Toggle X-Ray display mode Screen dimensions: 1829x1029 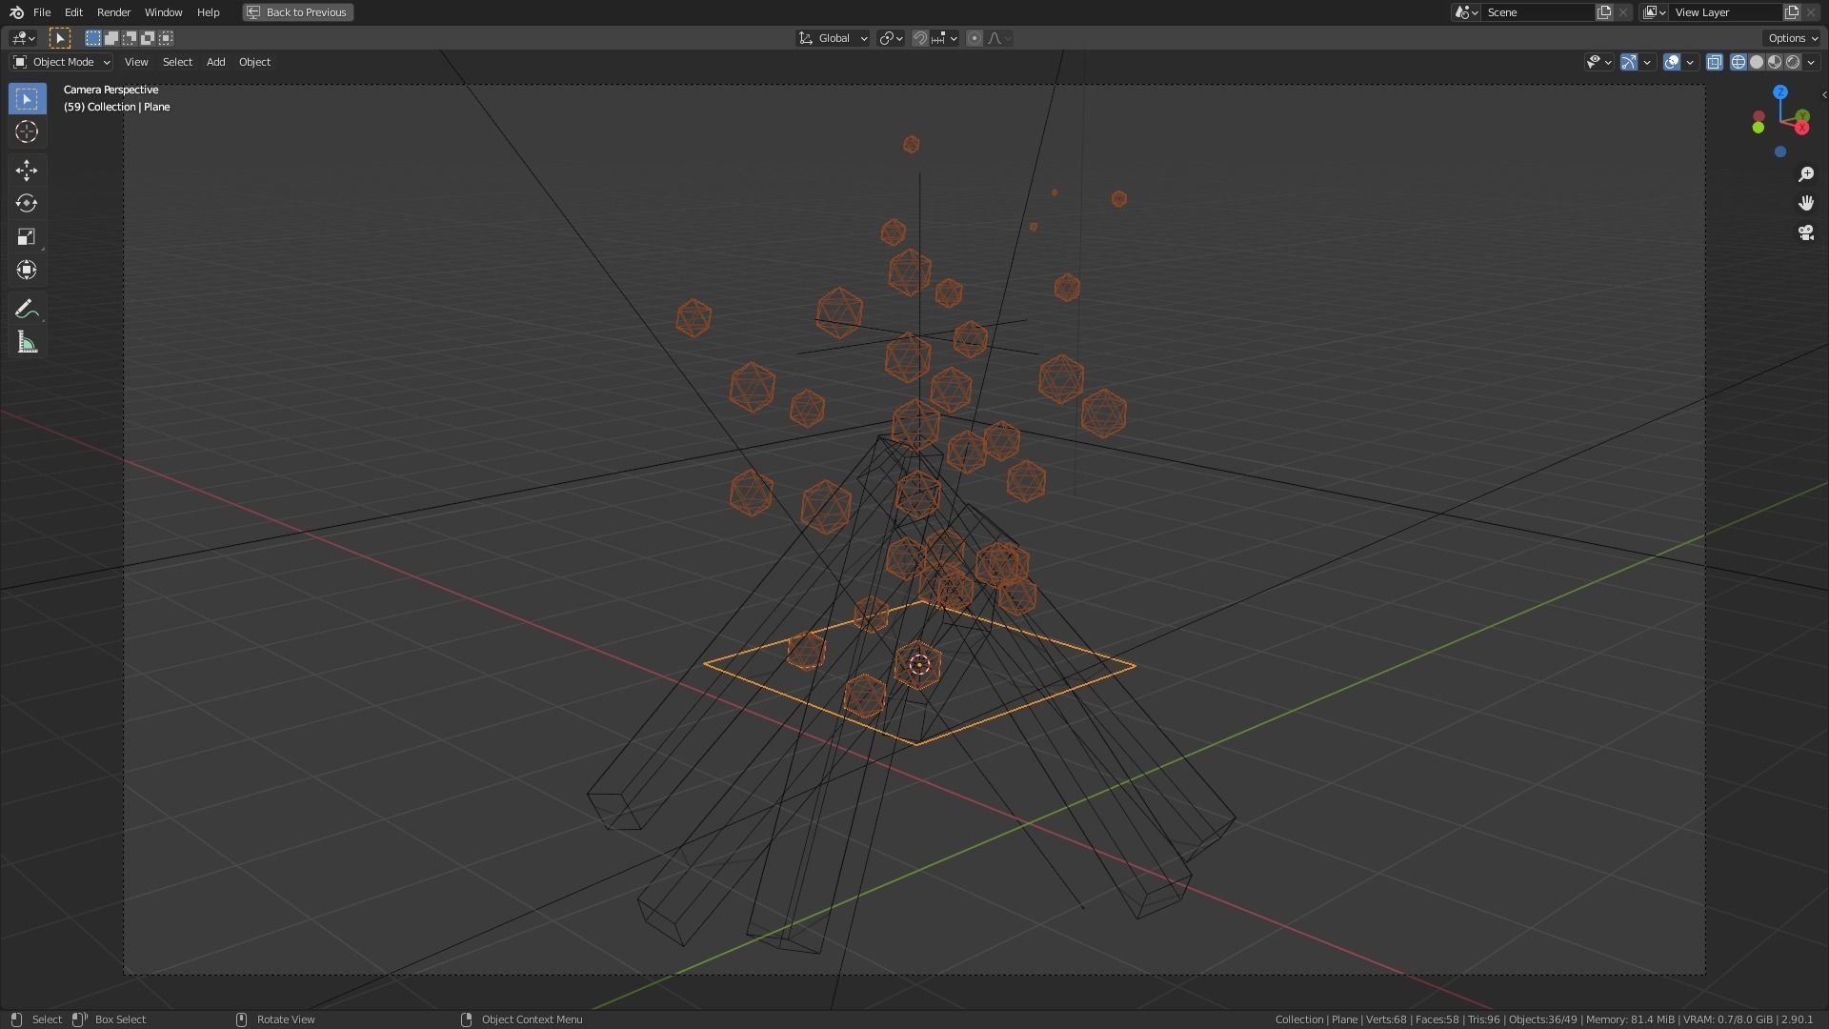point(1714,62)
